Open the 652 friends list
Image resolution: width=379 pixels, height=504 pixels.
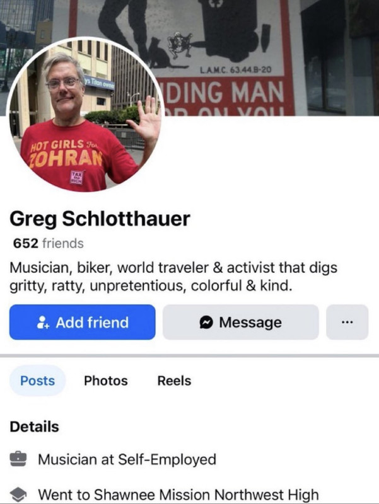49,243
